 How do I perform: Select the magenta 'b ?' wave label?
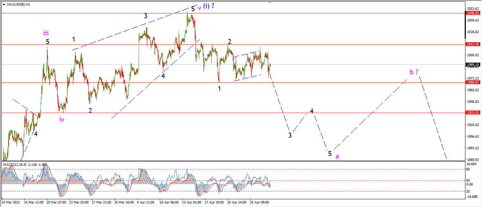point(414,72)
